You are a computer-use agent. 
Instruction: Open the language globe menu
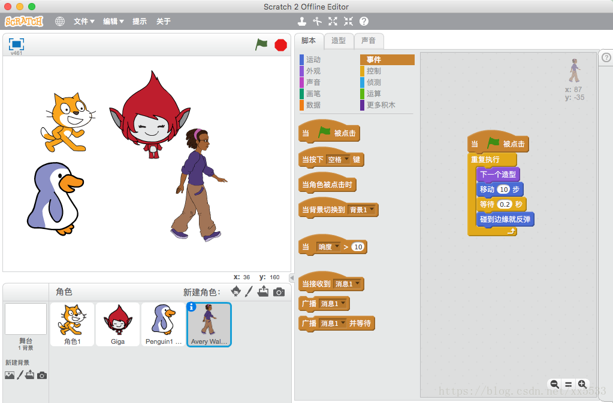[60, 22]
